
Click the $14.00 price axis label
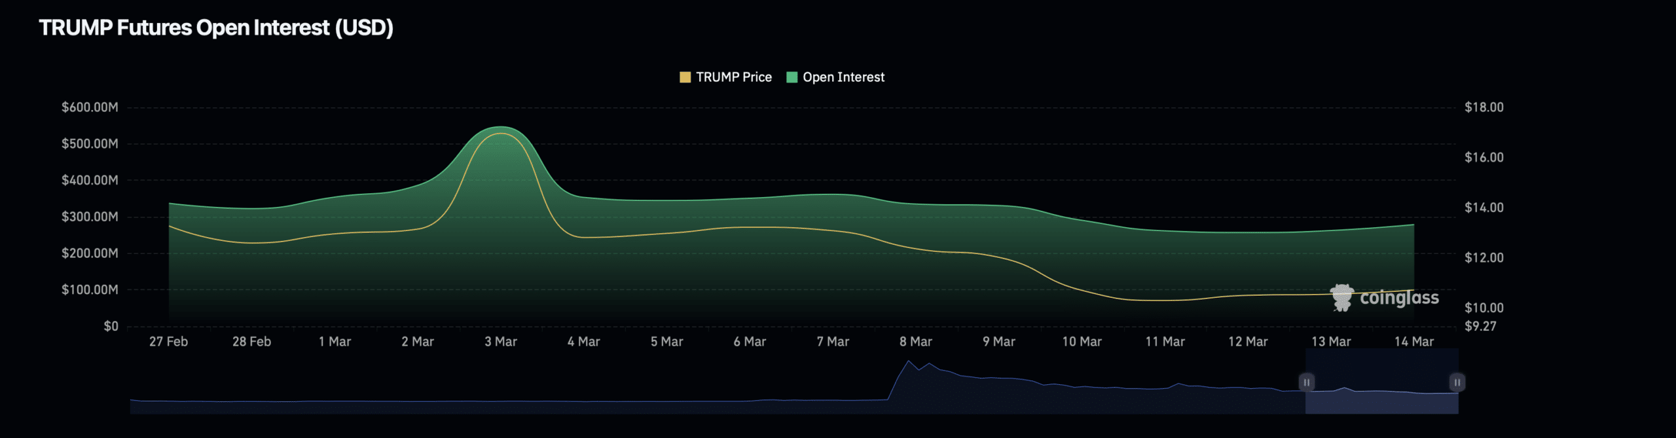(x=1484, y=208)
